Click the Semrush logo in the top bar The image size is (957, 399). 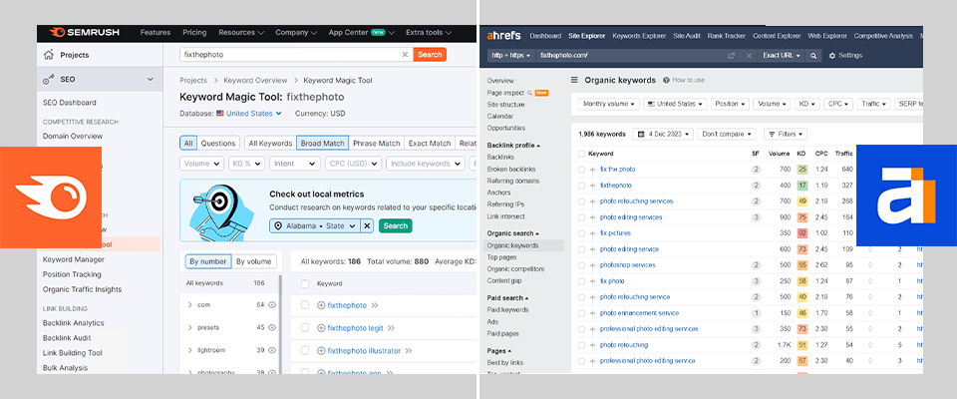[84, 32]
